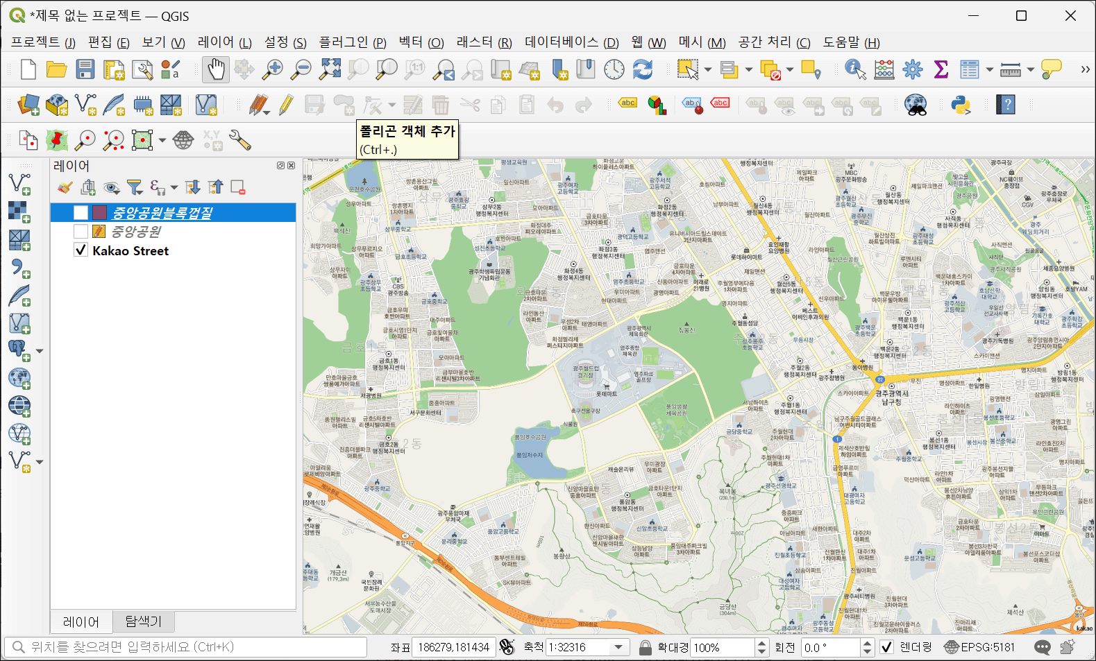Open the scale 1:32316 dropdown

pos(618,647)
